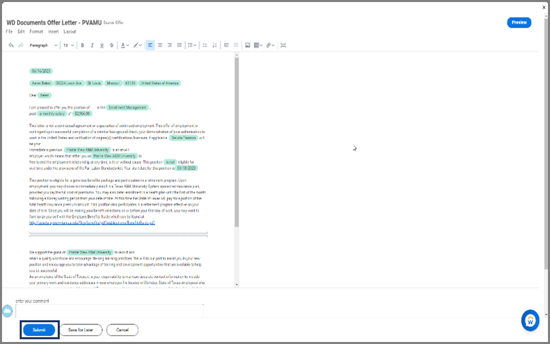Open the insert table dropdown

pyautogui.click(x=259, y=45)
